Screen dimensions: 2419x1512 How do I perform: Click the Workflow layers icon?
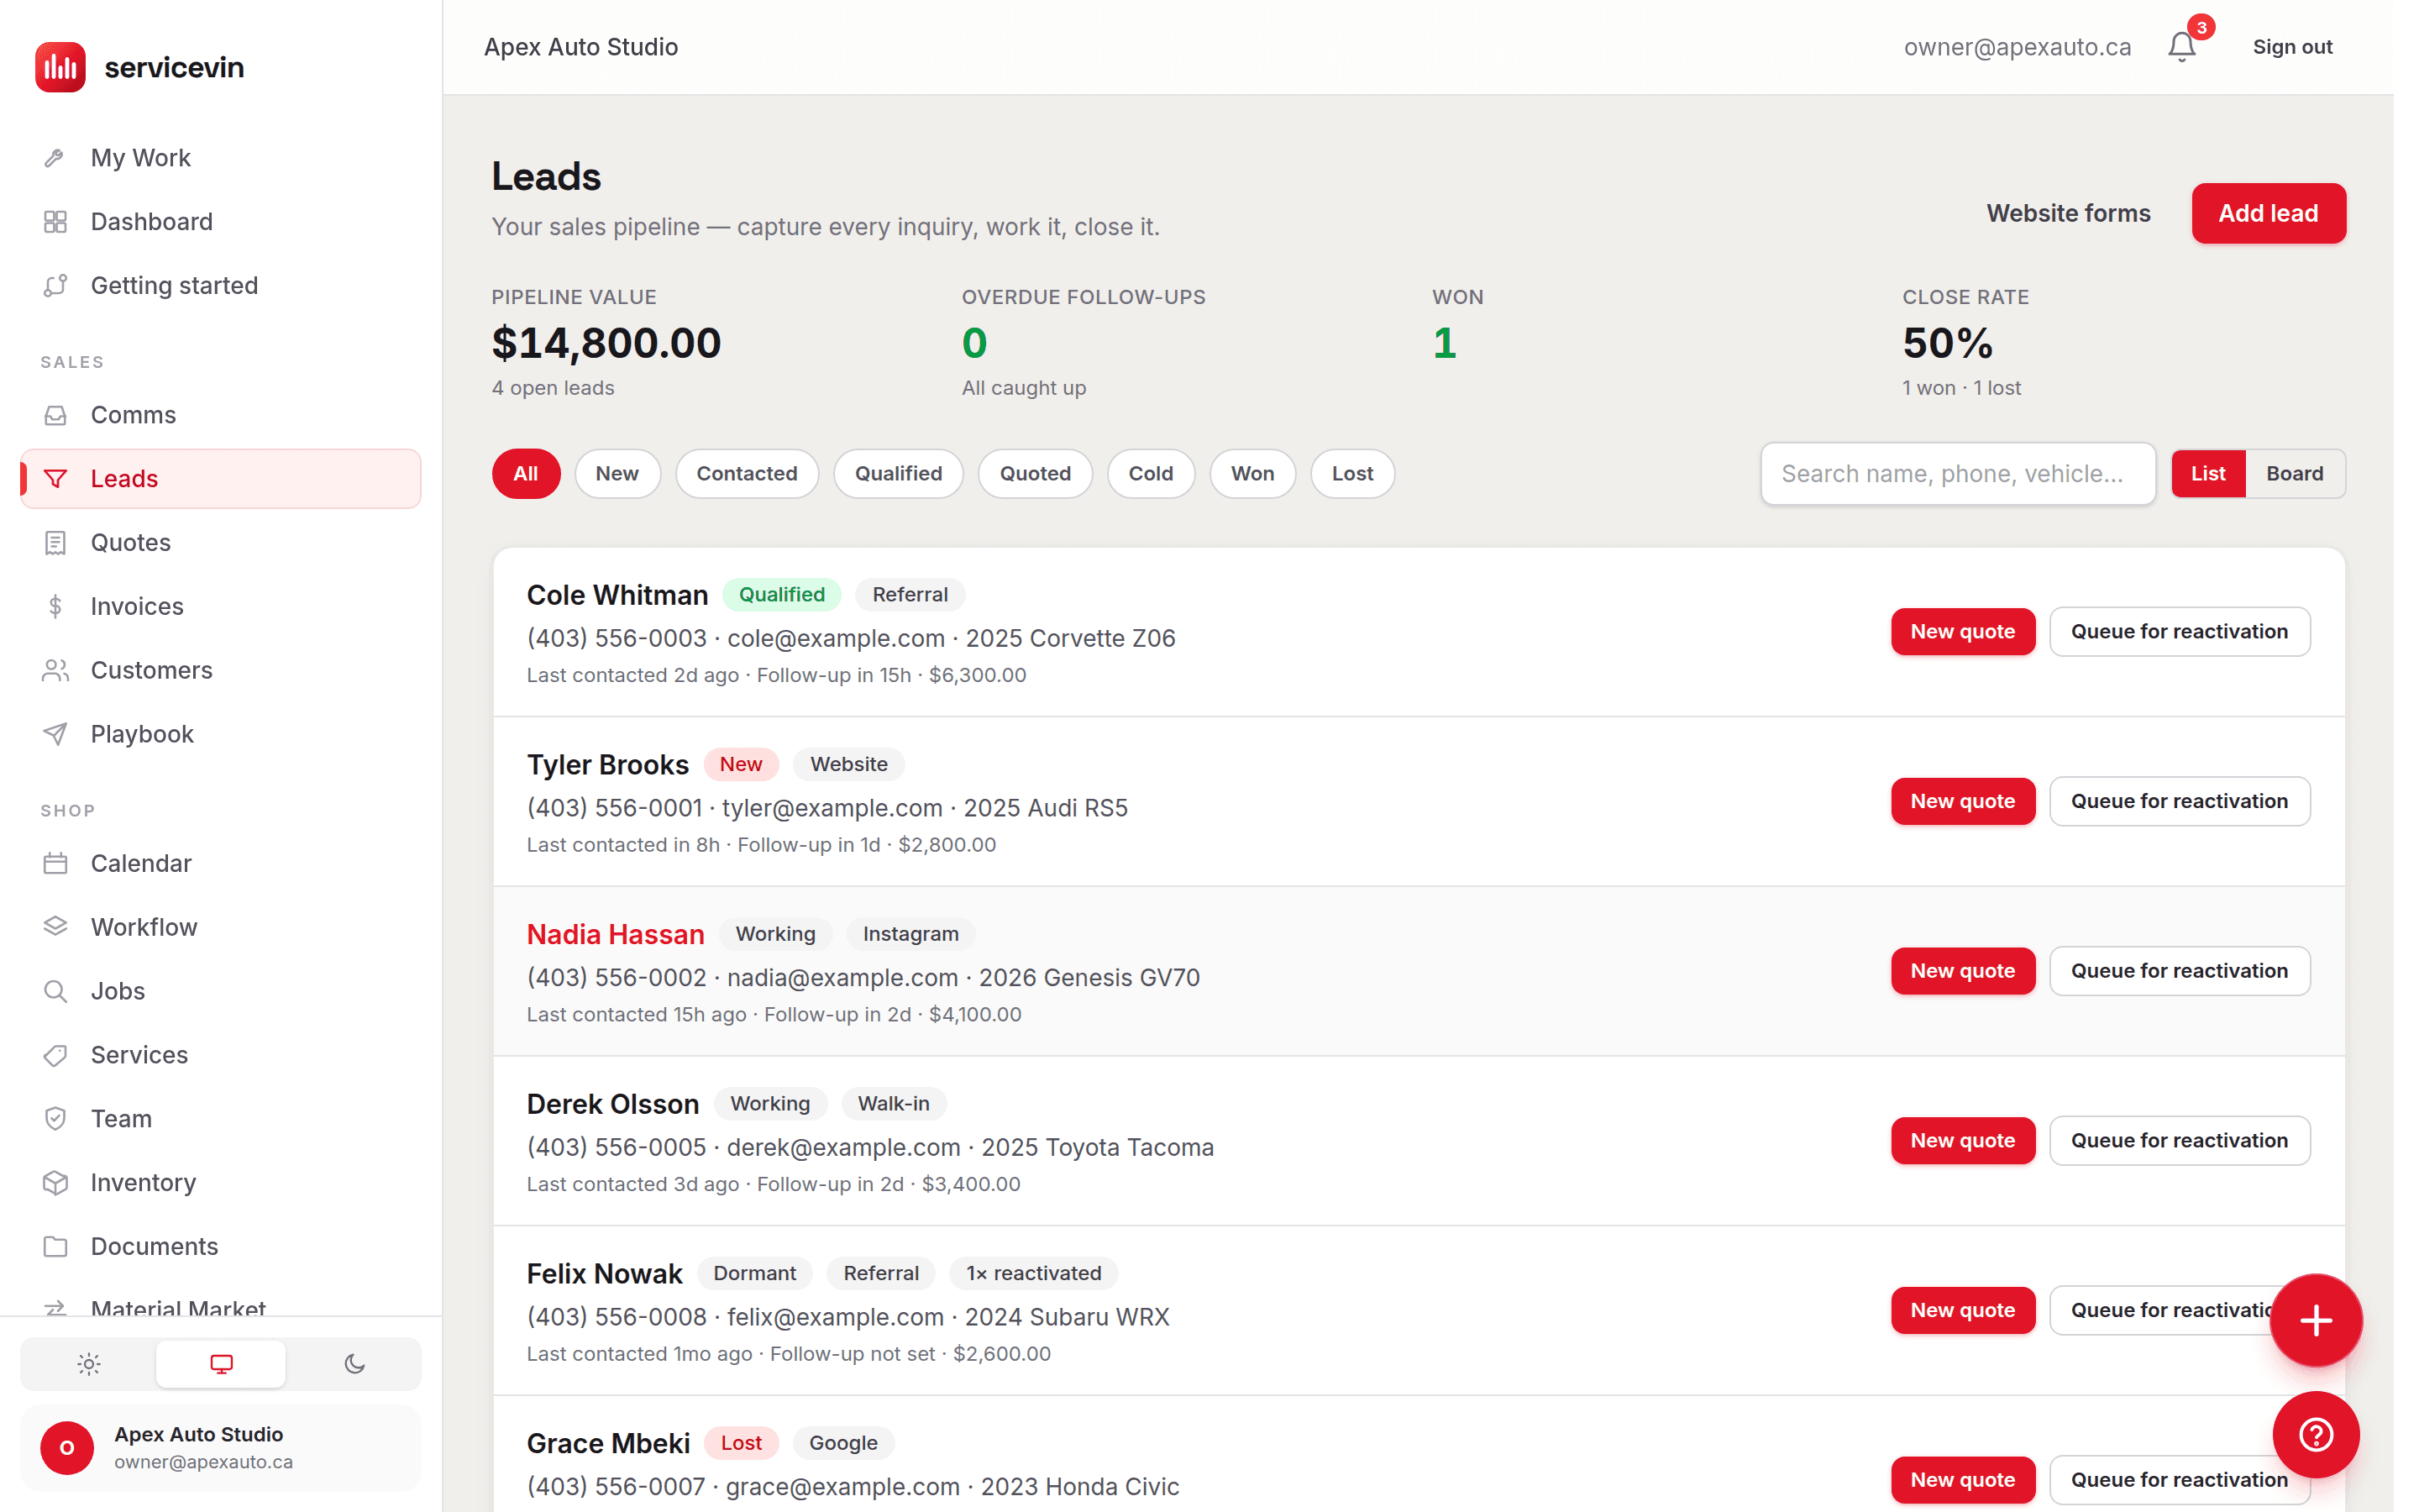coord(55,928)
